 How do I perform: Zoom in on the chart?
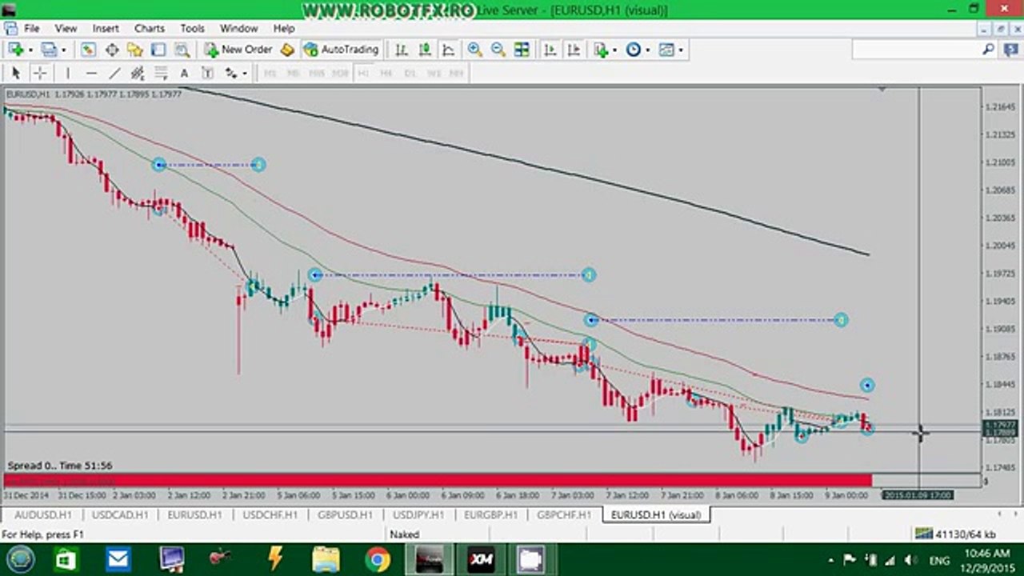point(475,50)
